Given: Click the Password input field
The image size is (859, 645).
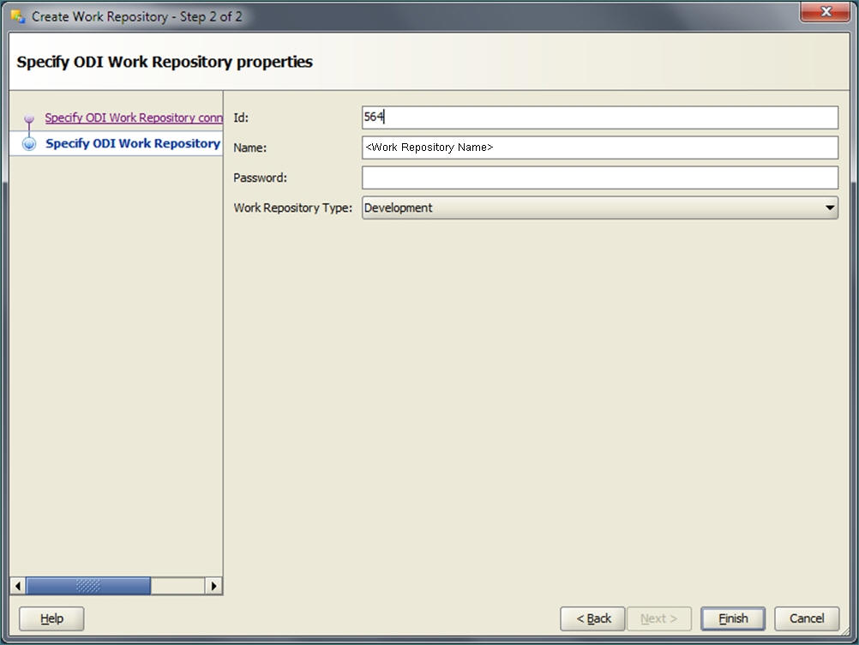Looking at the screenshot, I should 600,178.
